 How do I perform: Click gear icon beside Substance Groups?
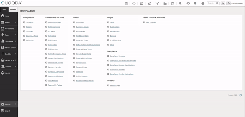click(x=74, y=27)
